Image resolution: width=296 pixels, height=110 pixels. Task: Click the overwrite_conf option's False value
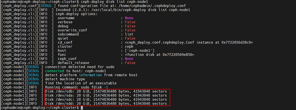click(x=130, y=30)
